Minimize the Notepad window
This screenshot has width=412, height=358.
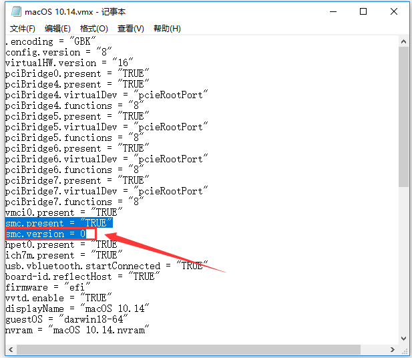click(x=333, y=11)
